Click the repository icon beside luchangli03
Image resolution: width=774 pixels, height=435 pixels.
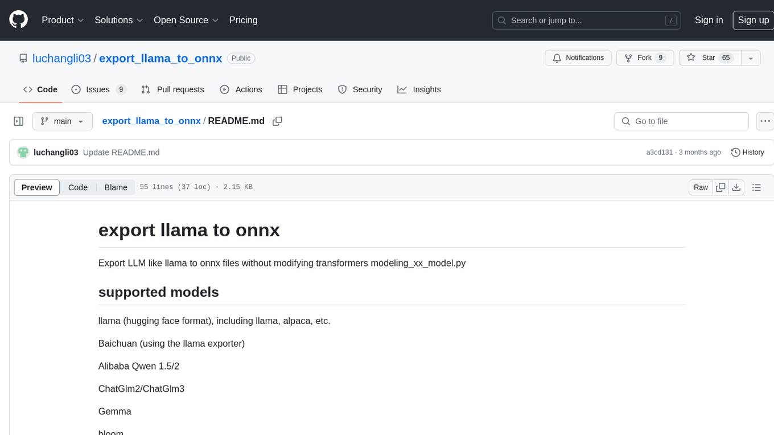(x=23, y=58)
